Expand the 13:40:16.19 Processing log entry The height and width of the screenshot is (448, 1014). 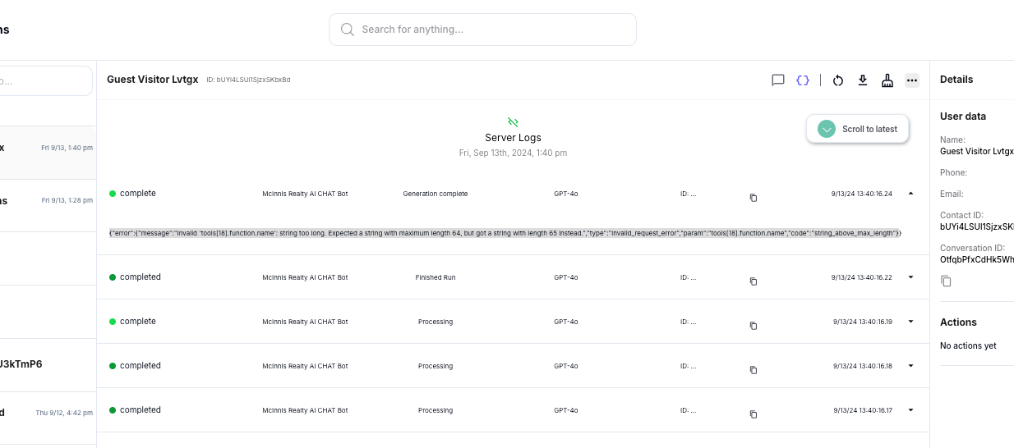click(x=910, y=322)
